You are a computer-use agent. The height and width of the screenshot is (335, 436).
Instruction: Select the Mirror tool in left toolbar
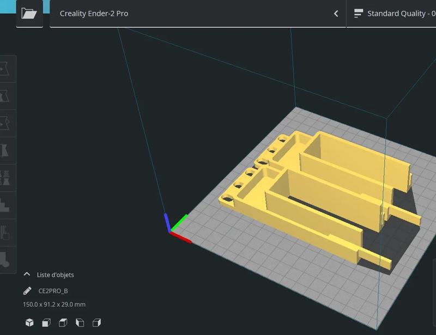(5, 149)
